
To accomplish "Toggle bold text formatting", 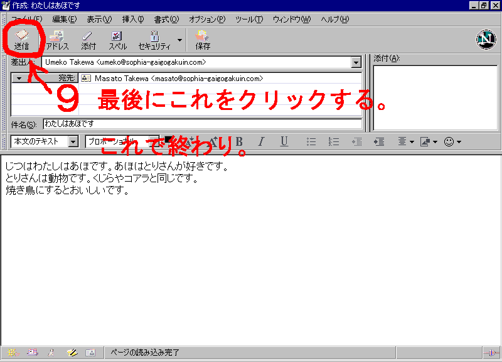I will [238, 142].
